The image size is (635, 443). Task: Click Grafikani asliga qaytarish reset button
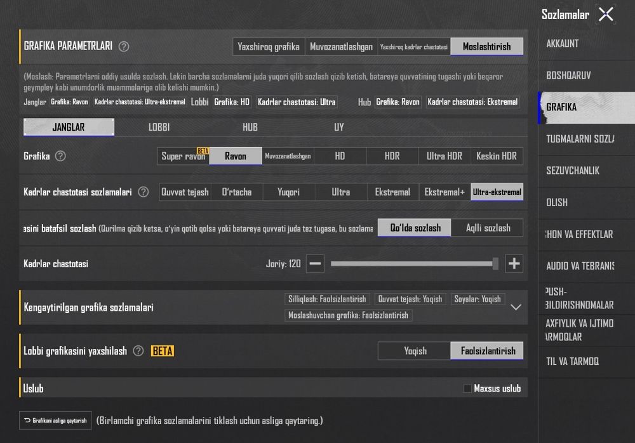coord(55,420)
